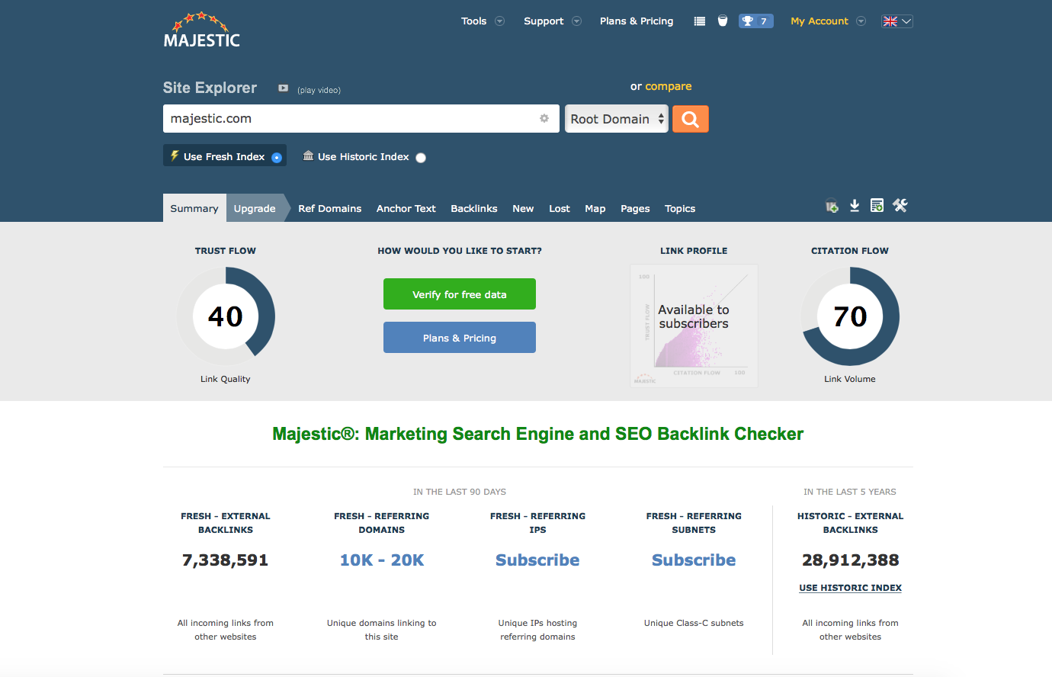The image size is (1052, 677).
Task: Switch to the Backlinks tab
Action: tap(473, 208)
